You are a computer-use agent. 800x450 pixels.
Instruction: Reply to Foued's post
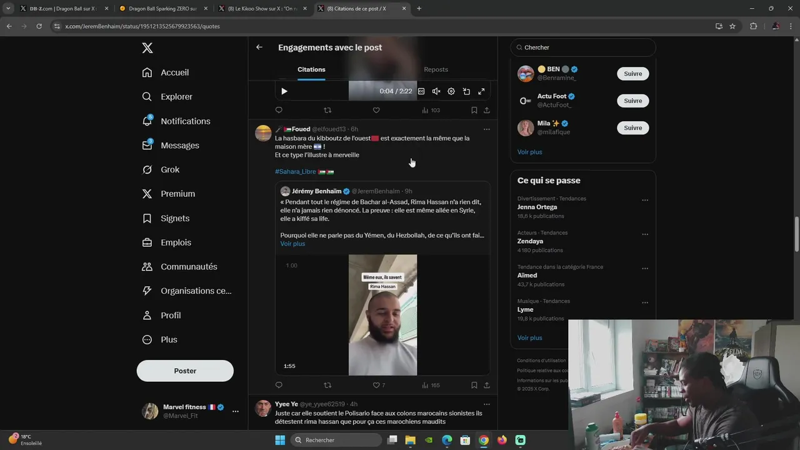279,385
